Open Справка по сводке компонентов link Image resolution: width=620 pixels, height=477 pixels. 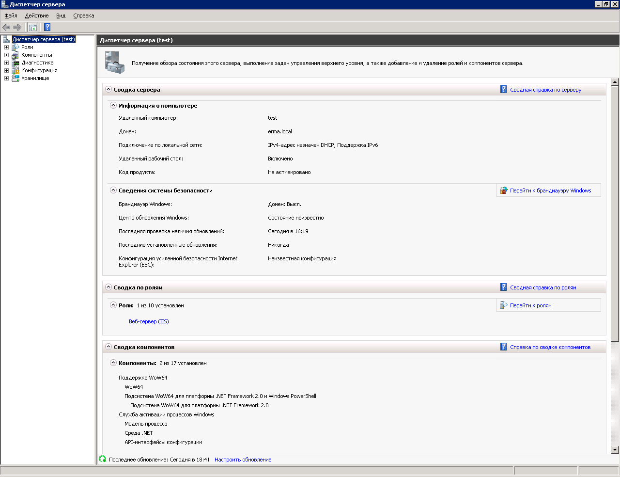pos(550,347)
